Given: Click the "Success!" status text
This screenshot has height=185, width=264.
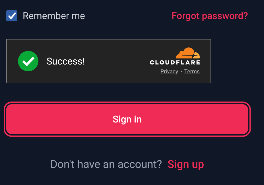Looking at the screenshot, I should (x=66, y=61).
